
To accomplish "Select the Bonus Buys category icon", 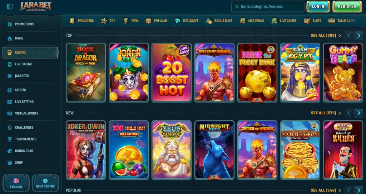I will pyautogui.click(x=209, y=21).
